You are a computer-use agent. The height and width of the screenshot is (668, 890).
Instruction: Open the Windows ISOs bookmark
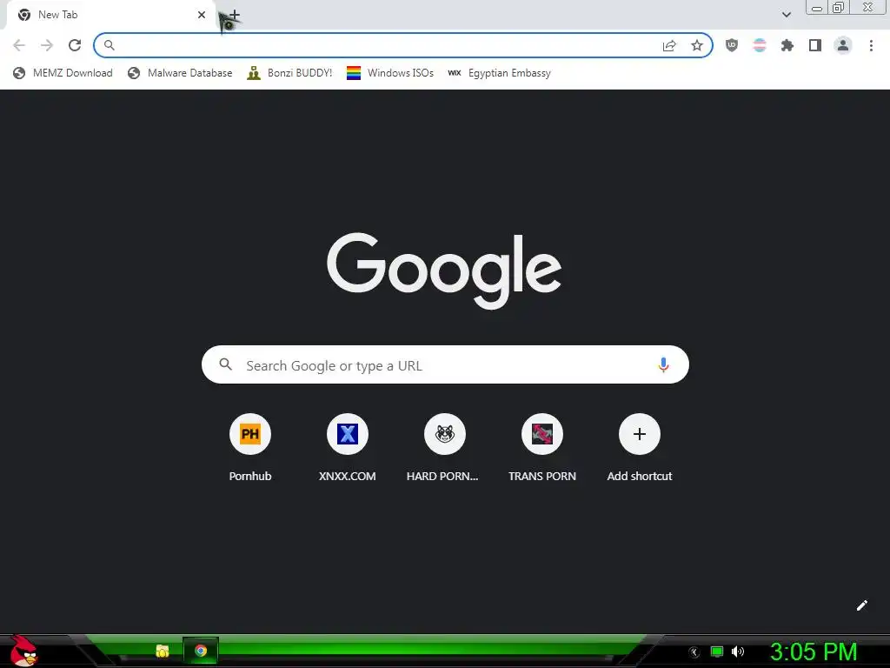coord(390,73)
